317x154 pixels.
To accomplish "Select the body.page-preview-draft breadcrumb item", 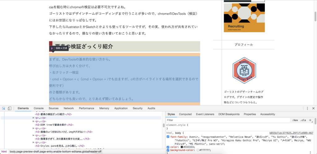I will [x=56, y=152].
